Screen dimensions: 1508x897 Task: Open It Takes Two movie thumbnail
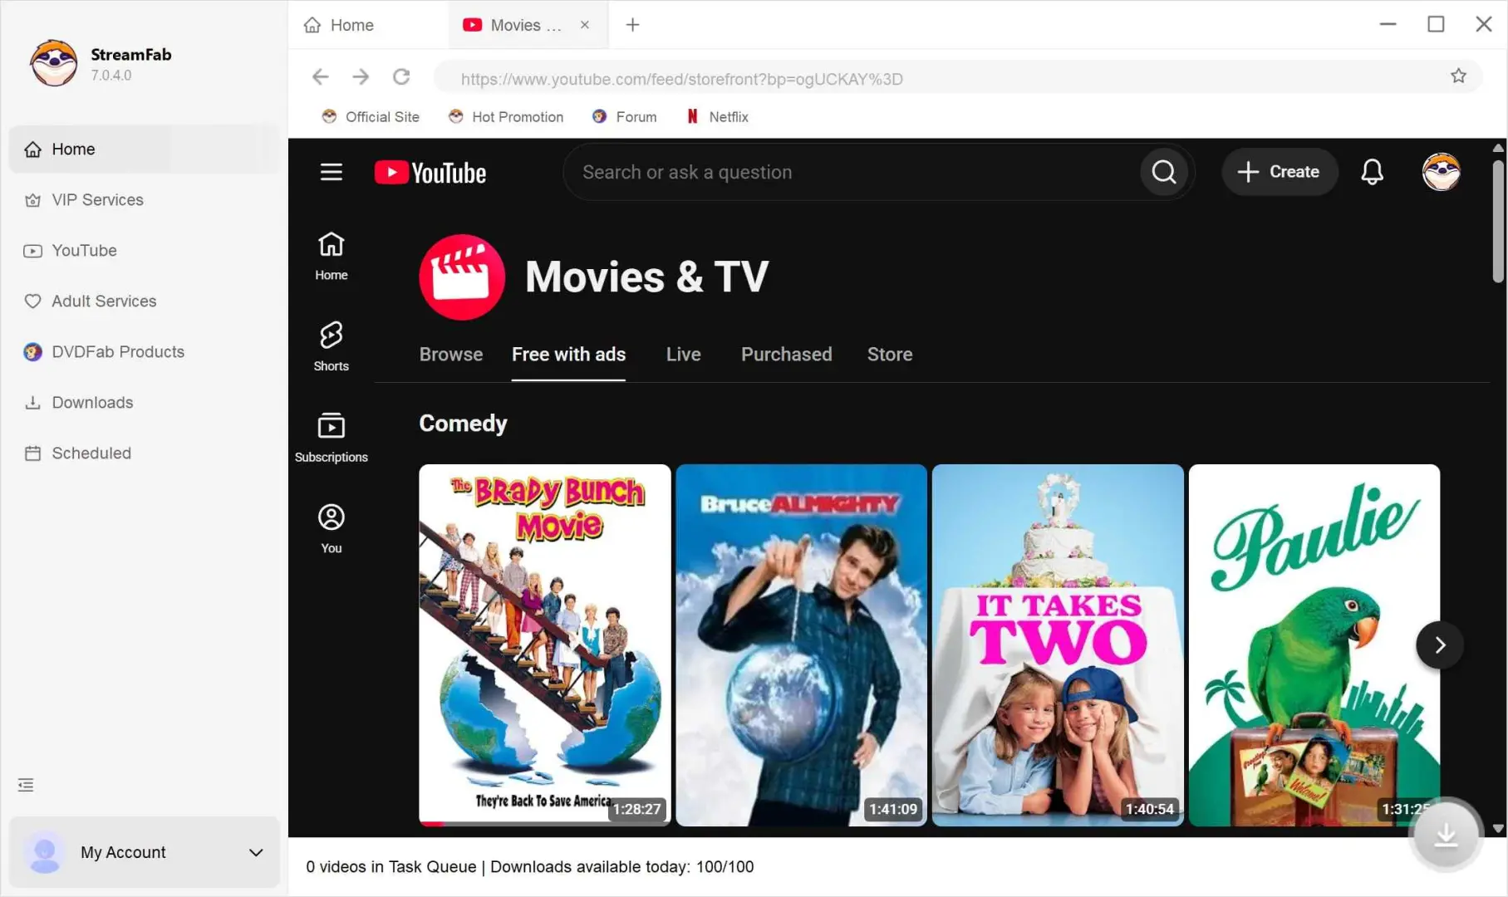(1058, 645)
